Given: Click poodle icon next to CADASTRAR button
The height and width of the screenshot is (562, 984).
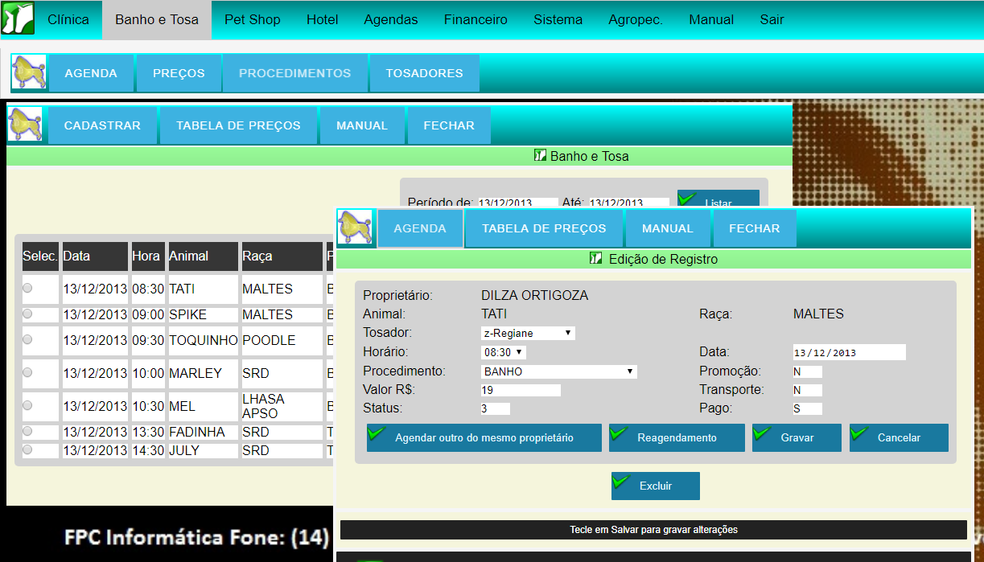Looking at the screenshot, I should click(25, 125).
